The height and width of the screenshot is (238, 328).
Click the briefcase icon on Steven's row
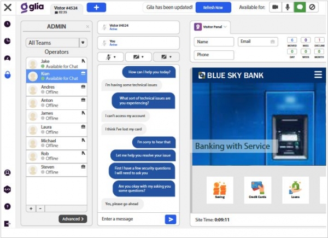[x=83, y=167]
